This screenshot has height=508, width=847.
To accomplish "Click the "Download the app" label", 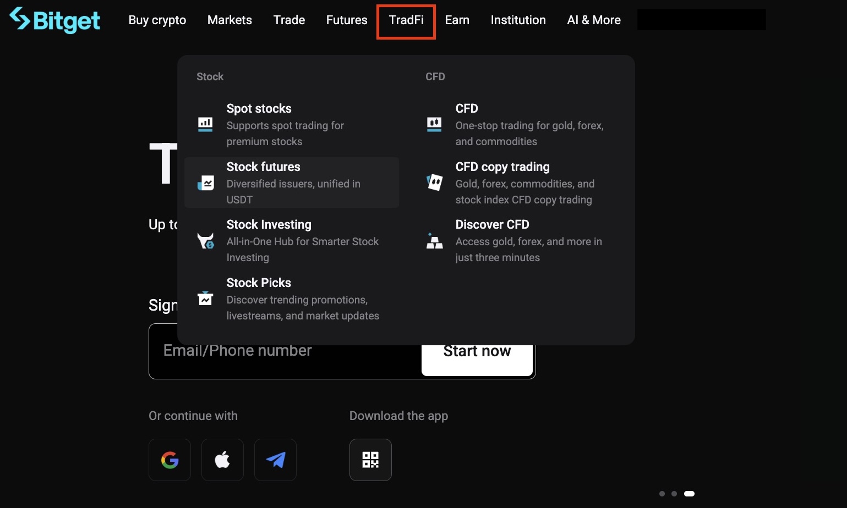I will tap(398, 416).
